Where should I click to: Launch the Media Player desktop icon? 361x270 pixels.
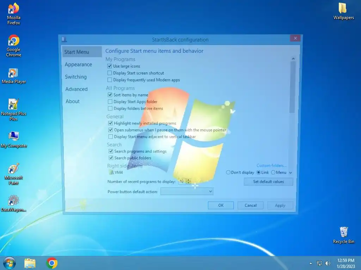[14, 76]
